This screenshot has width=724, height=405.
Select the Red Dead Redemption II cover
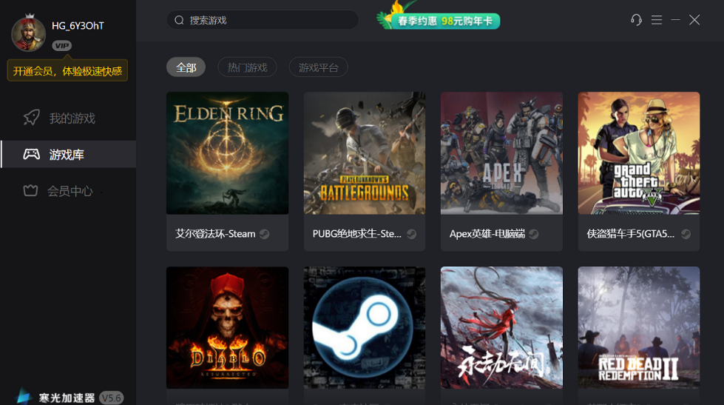639,327
